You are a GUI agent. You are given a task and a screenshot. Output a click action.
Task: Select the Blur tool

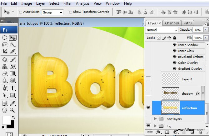click(x=5, y=80)
